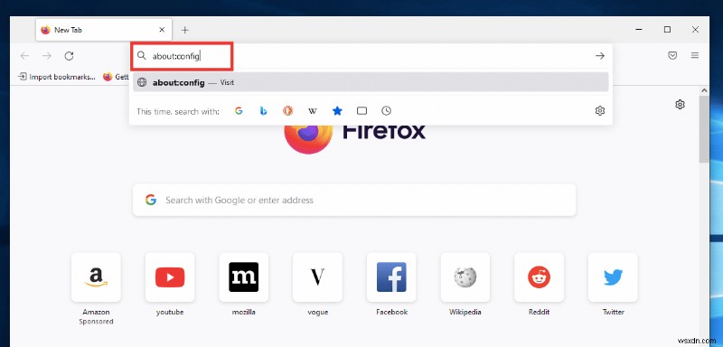
Task: Close the New Tab tab
Action: coord(162,30)
